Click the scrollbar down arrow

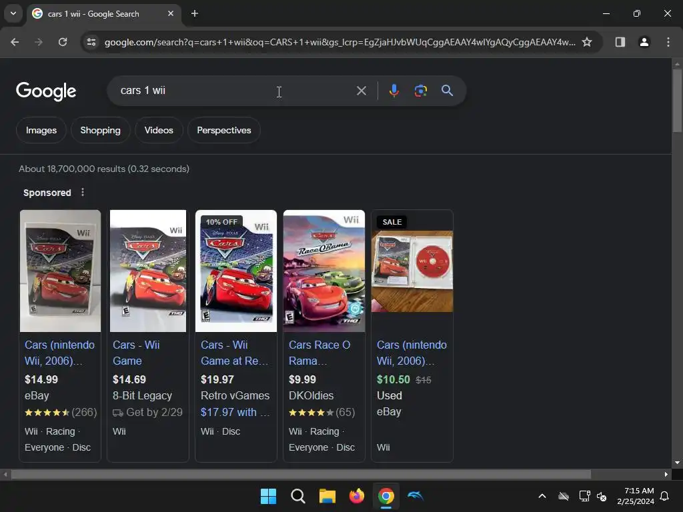point(677,463)
